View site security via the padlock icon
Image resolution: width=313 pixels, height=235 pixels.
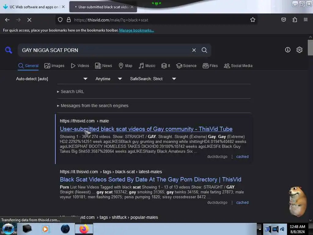[69, 20]
